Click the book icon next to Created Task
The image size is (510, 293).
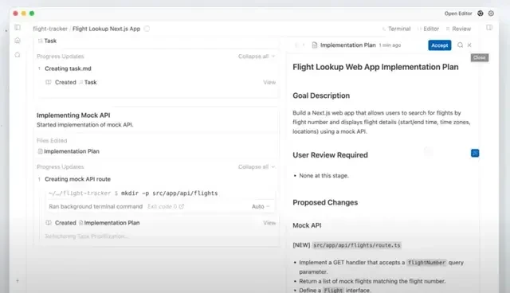coord(49,82)
